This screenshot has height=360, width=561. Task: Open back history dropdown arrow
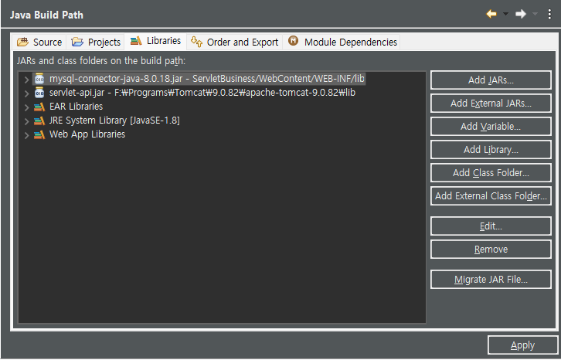tap(505, 15)
